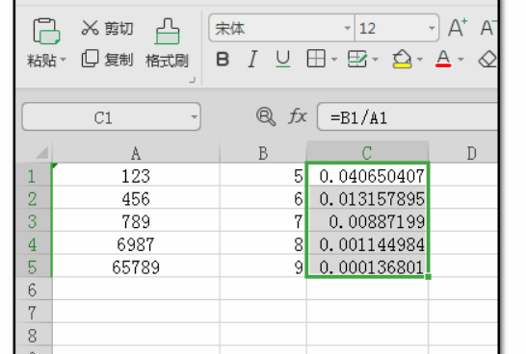This screenshot has width=526, height=354.
Task: Open the font size 12 dropdown
Action: click(432, 29)
